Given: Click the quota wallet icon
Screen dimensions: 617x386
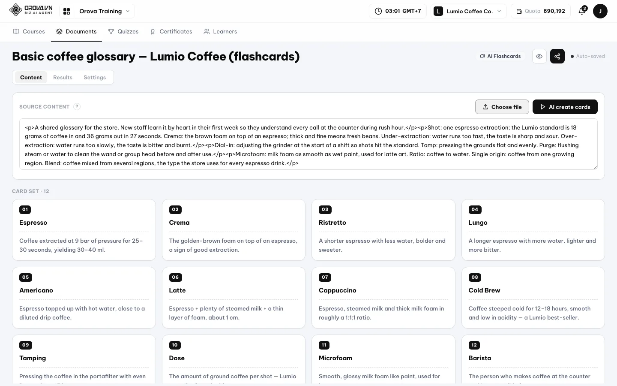Looking at the screenshot, I should pos(519,11).
